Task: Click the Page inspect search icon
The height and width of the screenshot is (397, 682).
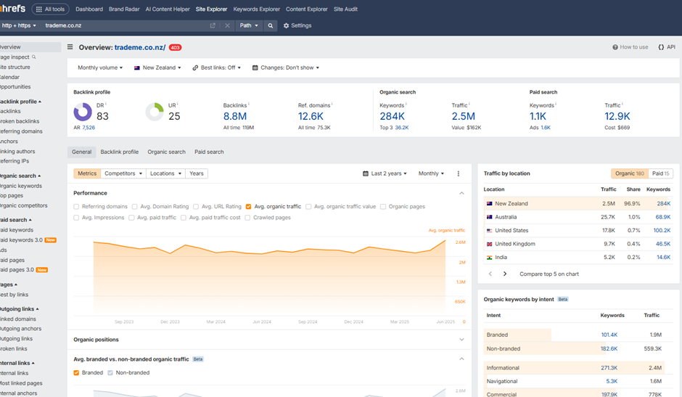Action: point(34,57)
